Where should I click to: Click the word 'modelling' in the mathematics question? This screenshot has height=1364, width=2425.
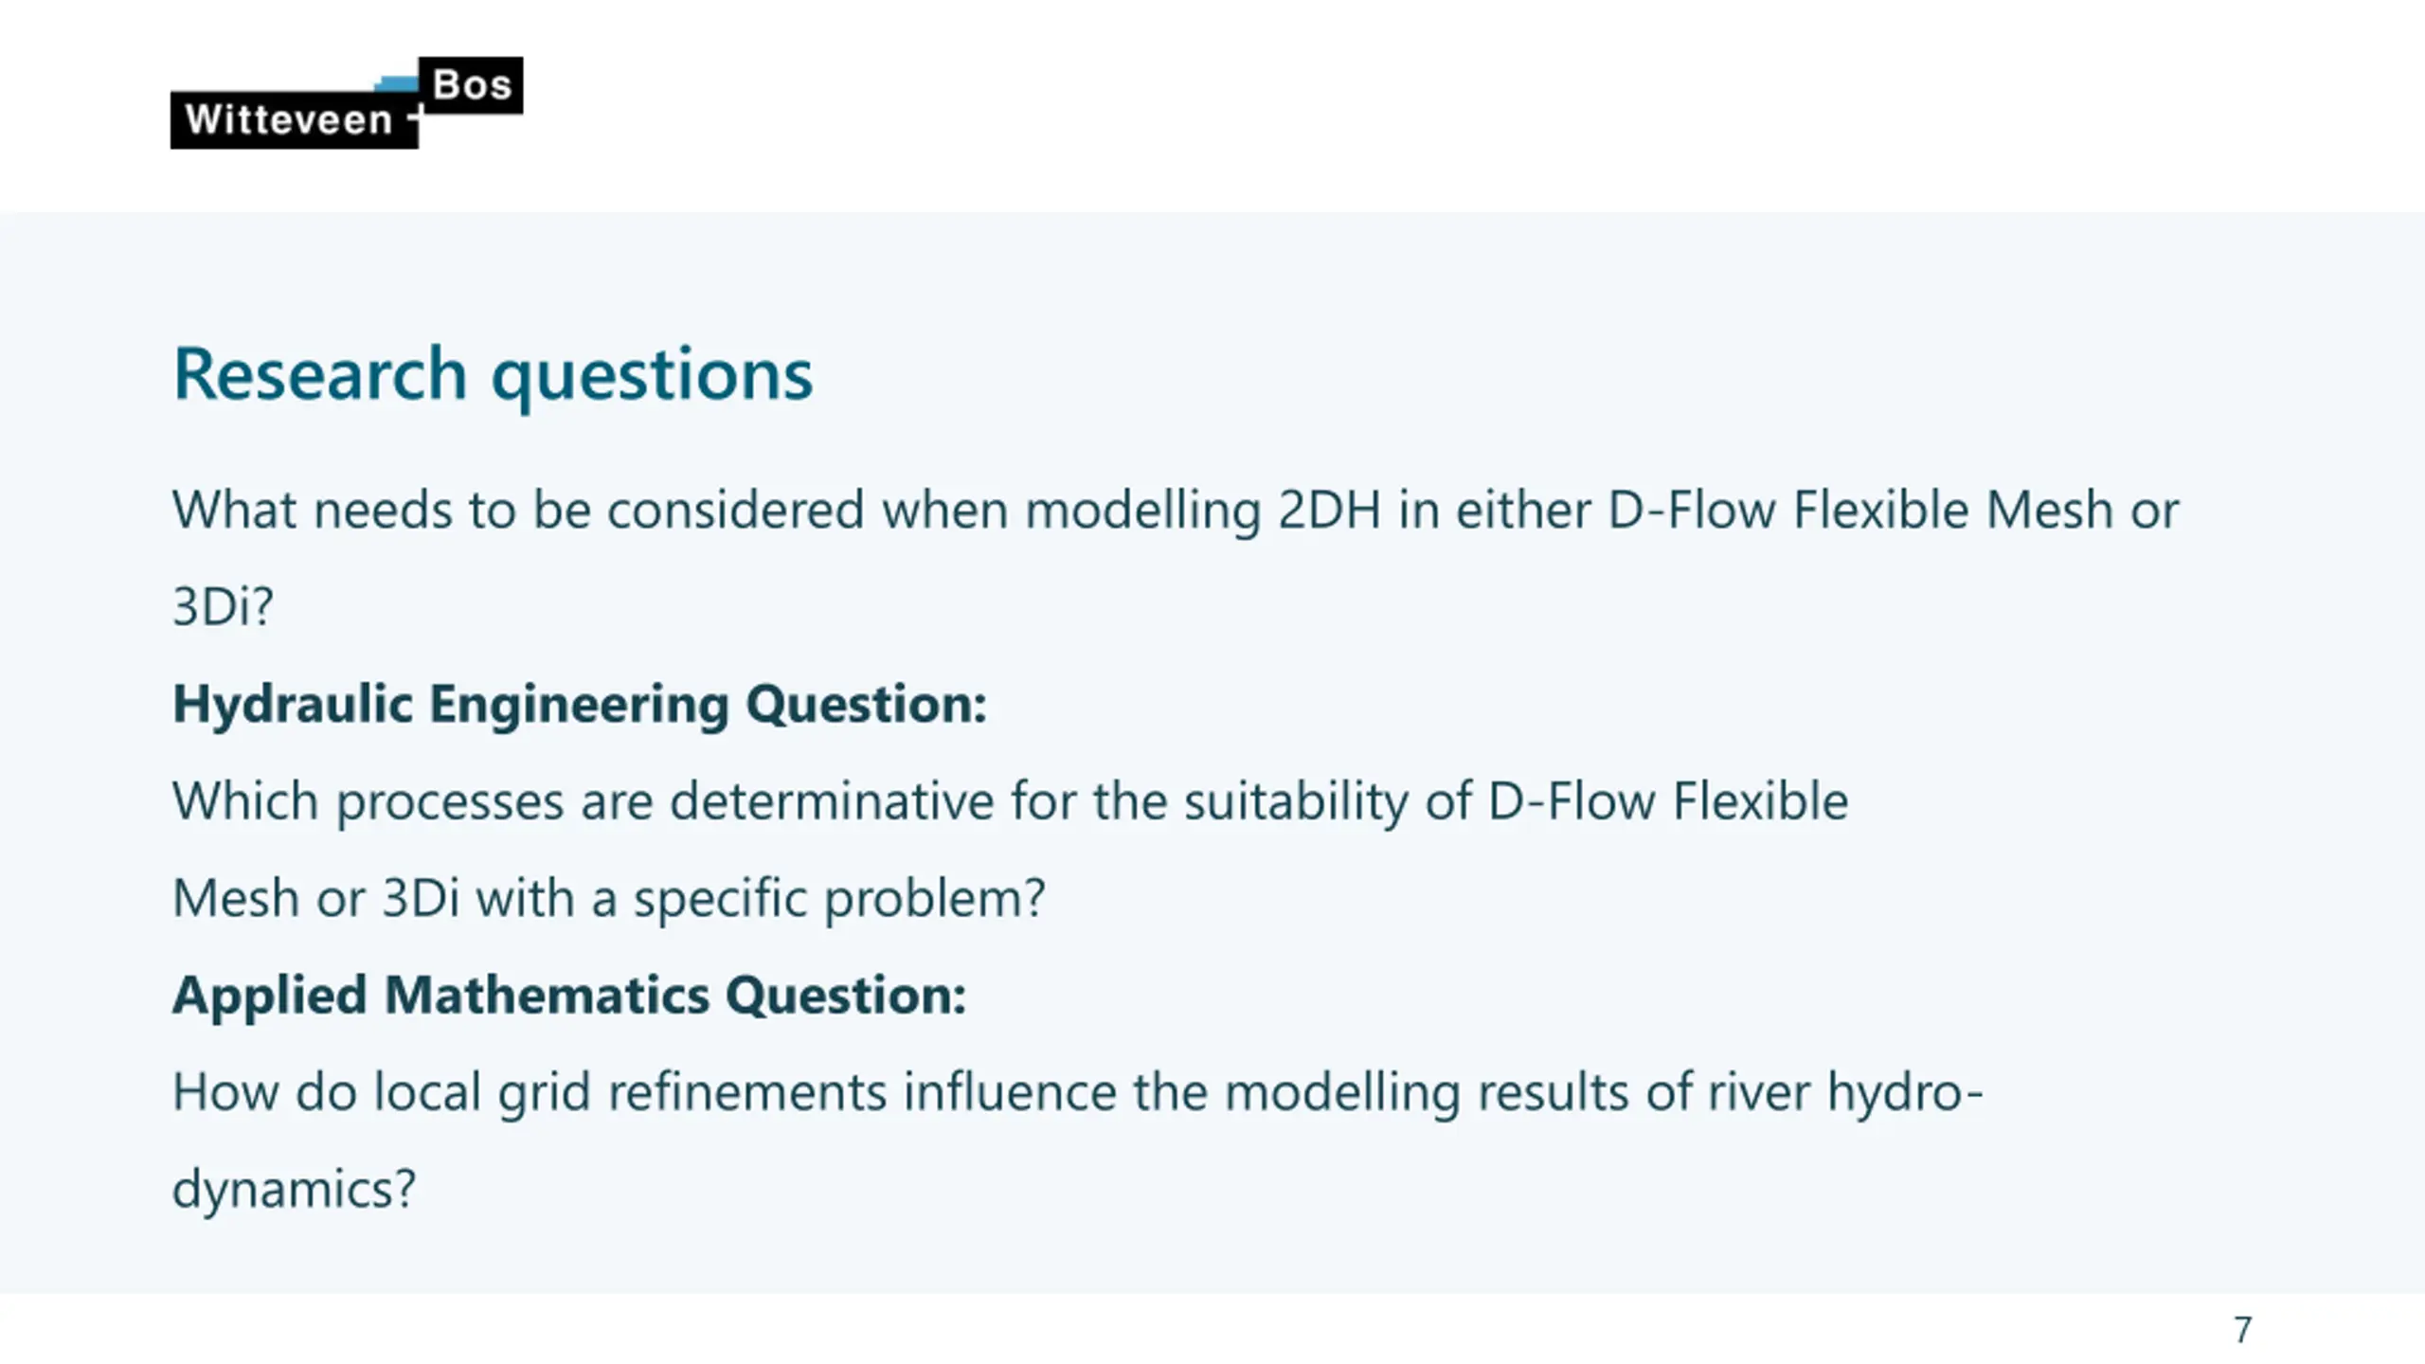click(x=1341, y=1094)
